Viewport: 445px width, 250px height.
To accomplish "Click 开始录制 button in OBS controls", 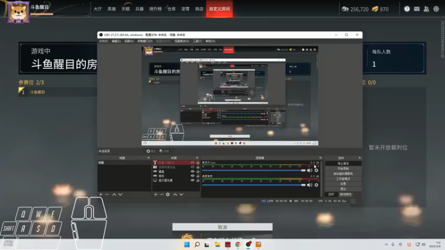I will 343,169.
